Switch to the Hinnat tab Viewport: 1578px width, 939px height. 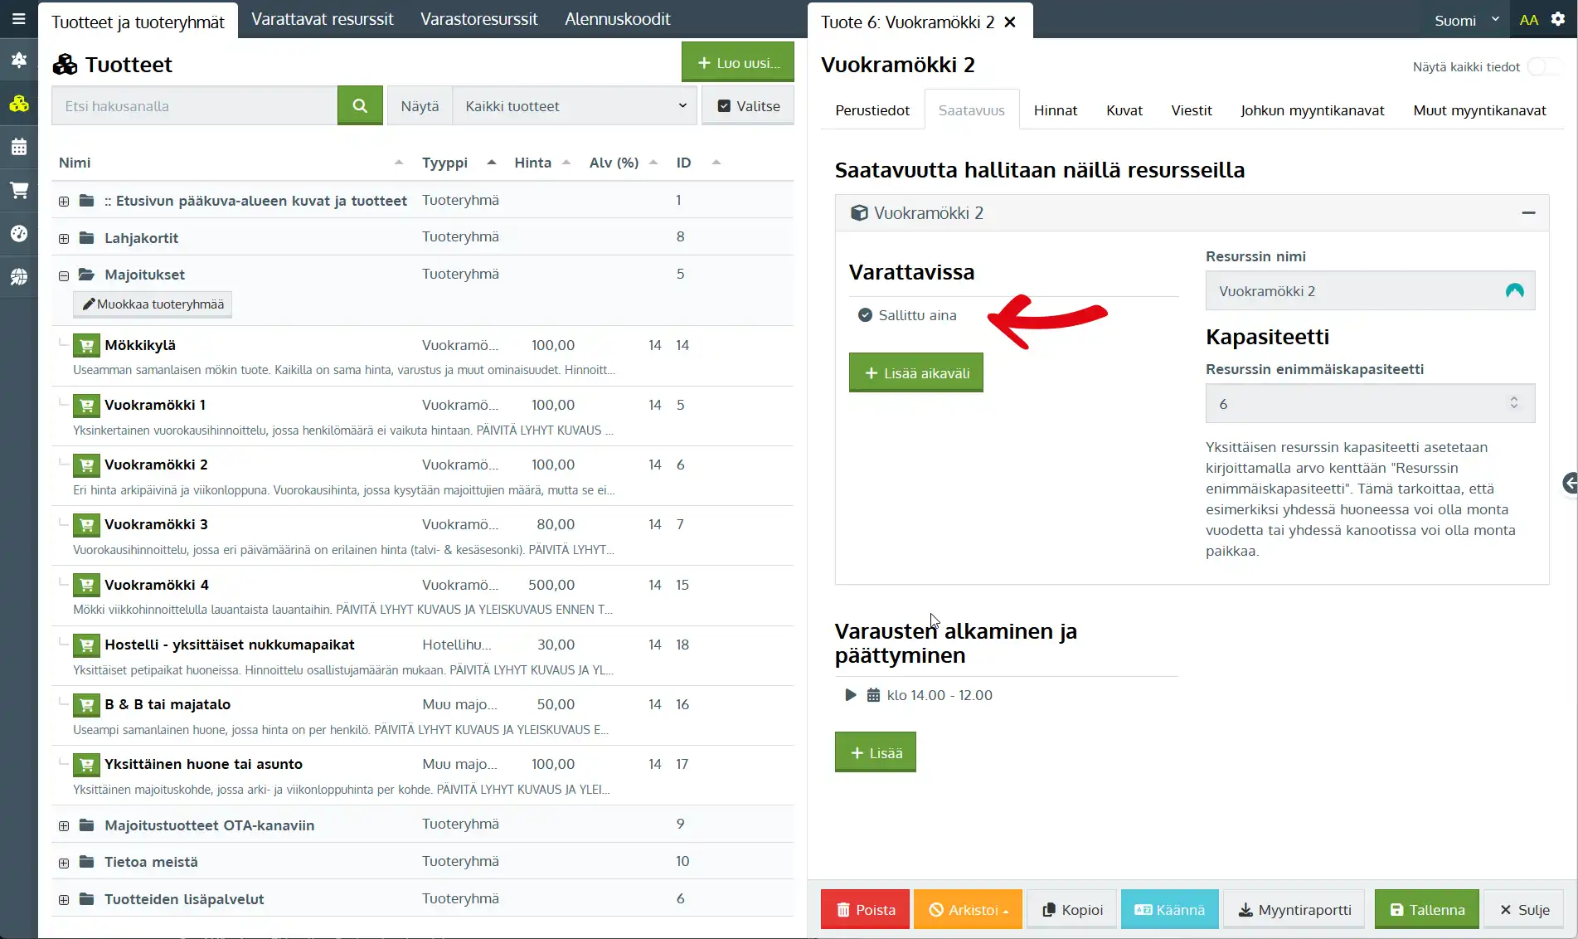(x=1055, y=110)
